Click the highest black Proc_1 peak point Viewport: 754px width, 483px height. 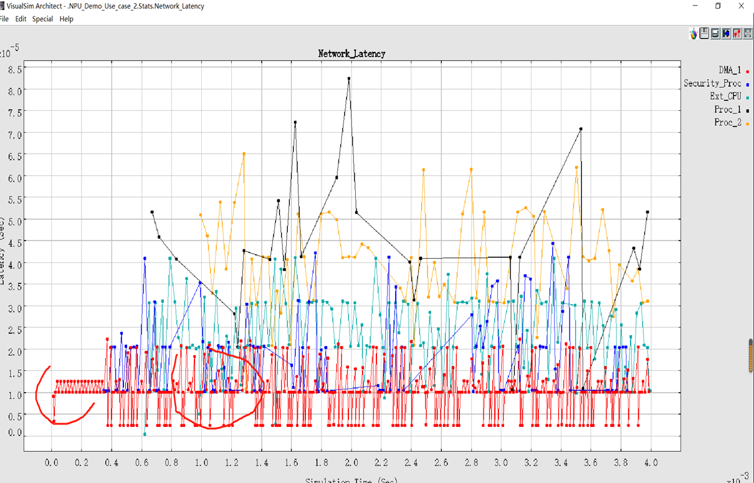point(349,79)
